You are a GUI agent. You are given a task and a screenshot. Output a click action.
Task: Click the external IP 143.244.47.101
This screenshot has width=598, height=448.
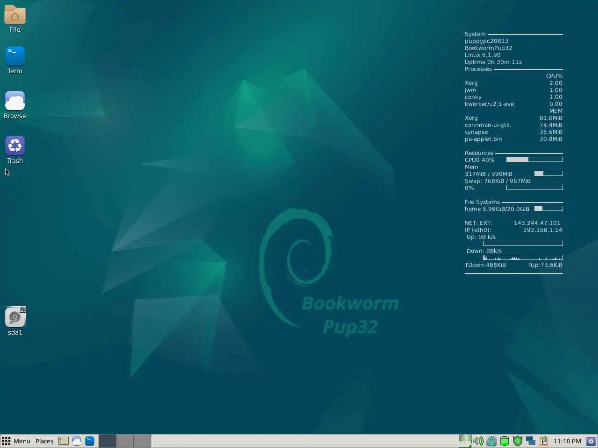tap(537, 223)
